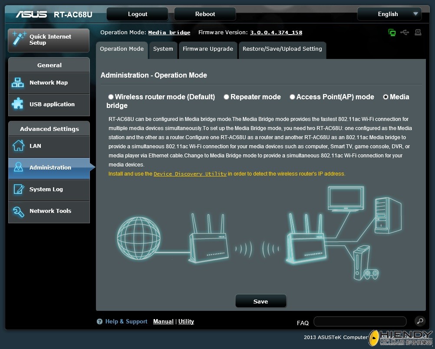This screenshot has height=349, width=435.
Task: Click the Network Tools wrench icon
Action: coord(19,211)
